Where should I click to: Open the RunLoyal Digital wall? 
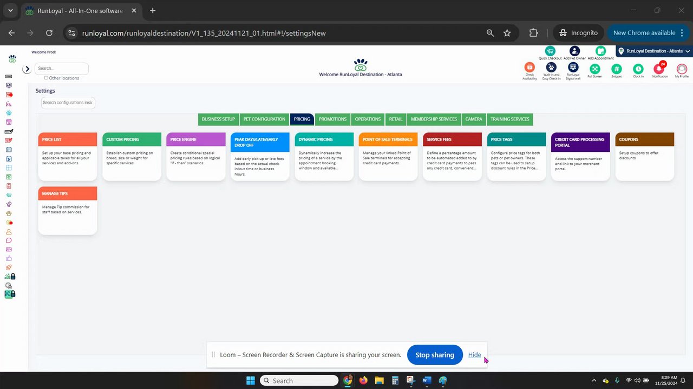point(573,68)
